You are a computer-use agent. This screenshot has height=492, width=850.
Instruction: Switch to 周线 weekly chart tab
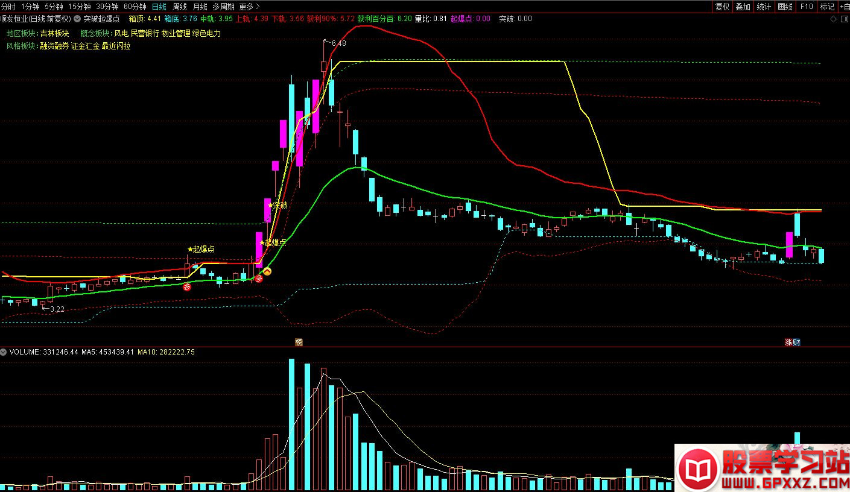[180, 7]
